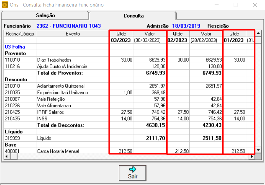Select the Empréstimo Itaú Unibanco row
Viewport: 265px width, 185px height.
[x=62, y=93]
